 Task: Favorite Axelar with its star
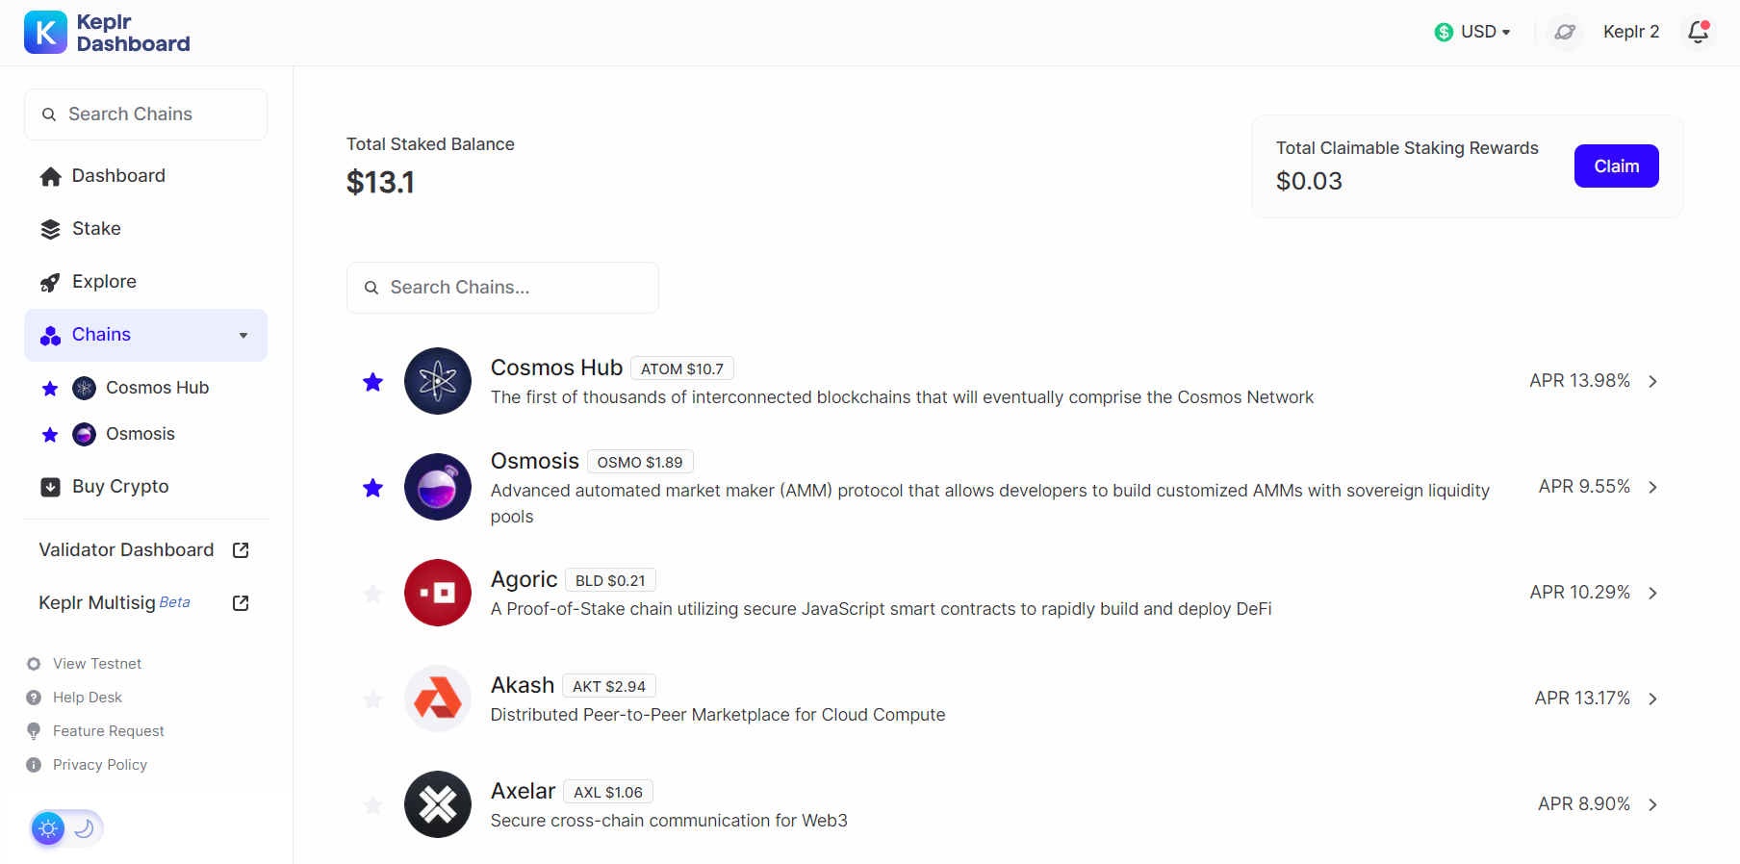[x=373, y=805]
